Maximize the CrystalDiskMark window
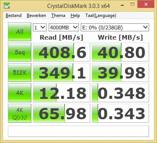The image size is (157, 143). (x=132, y=5)
